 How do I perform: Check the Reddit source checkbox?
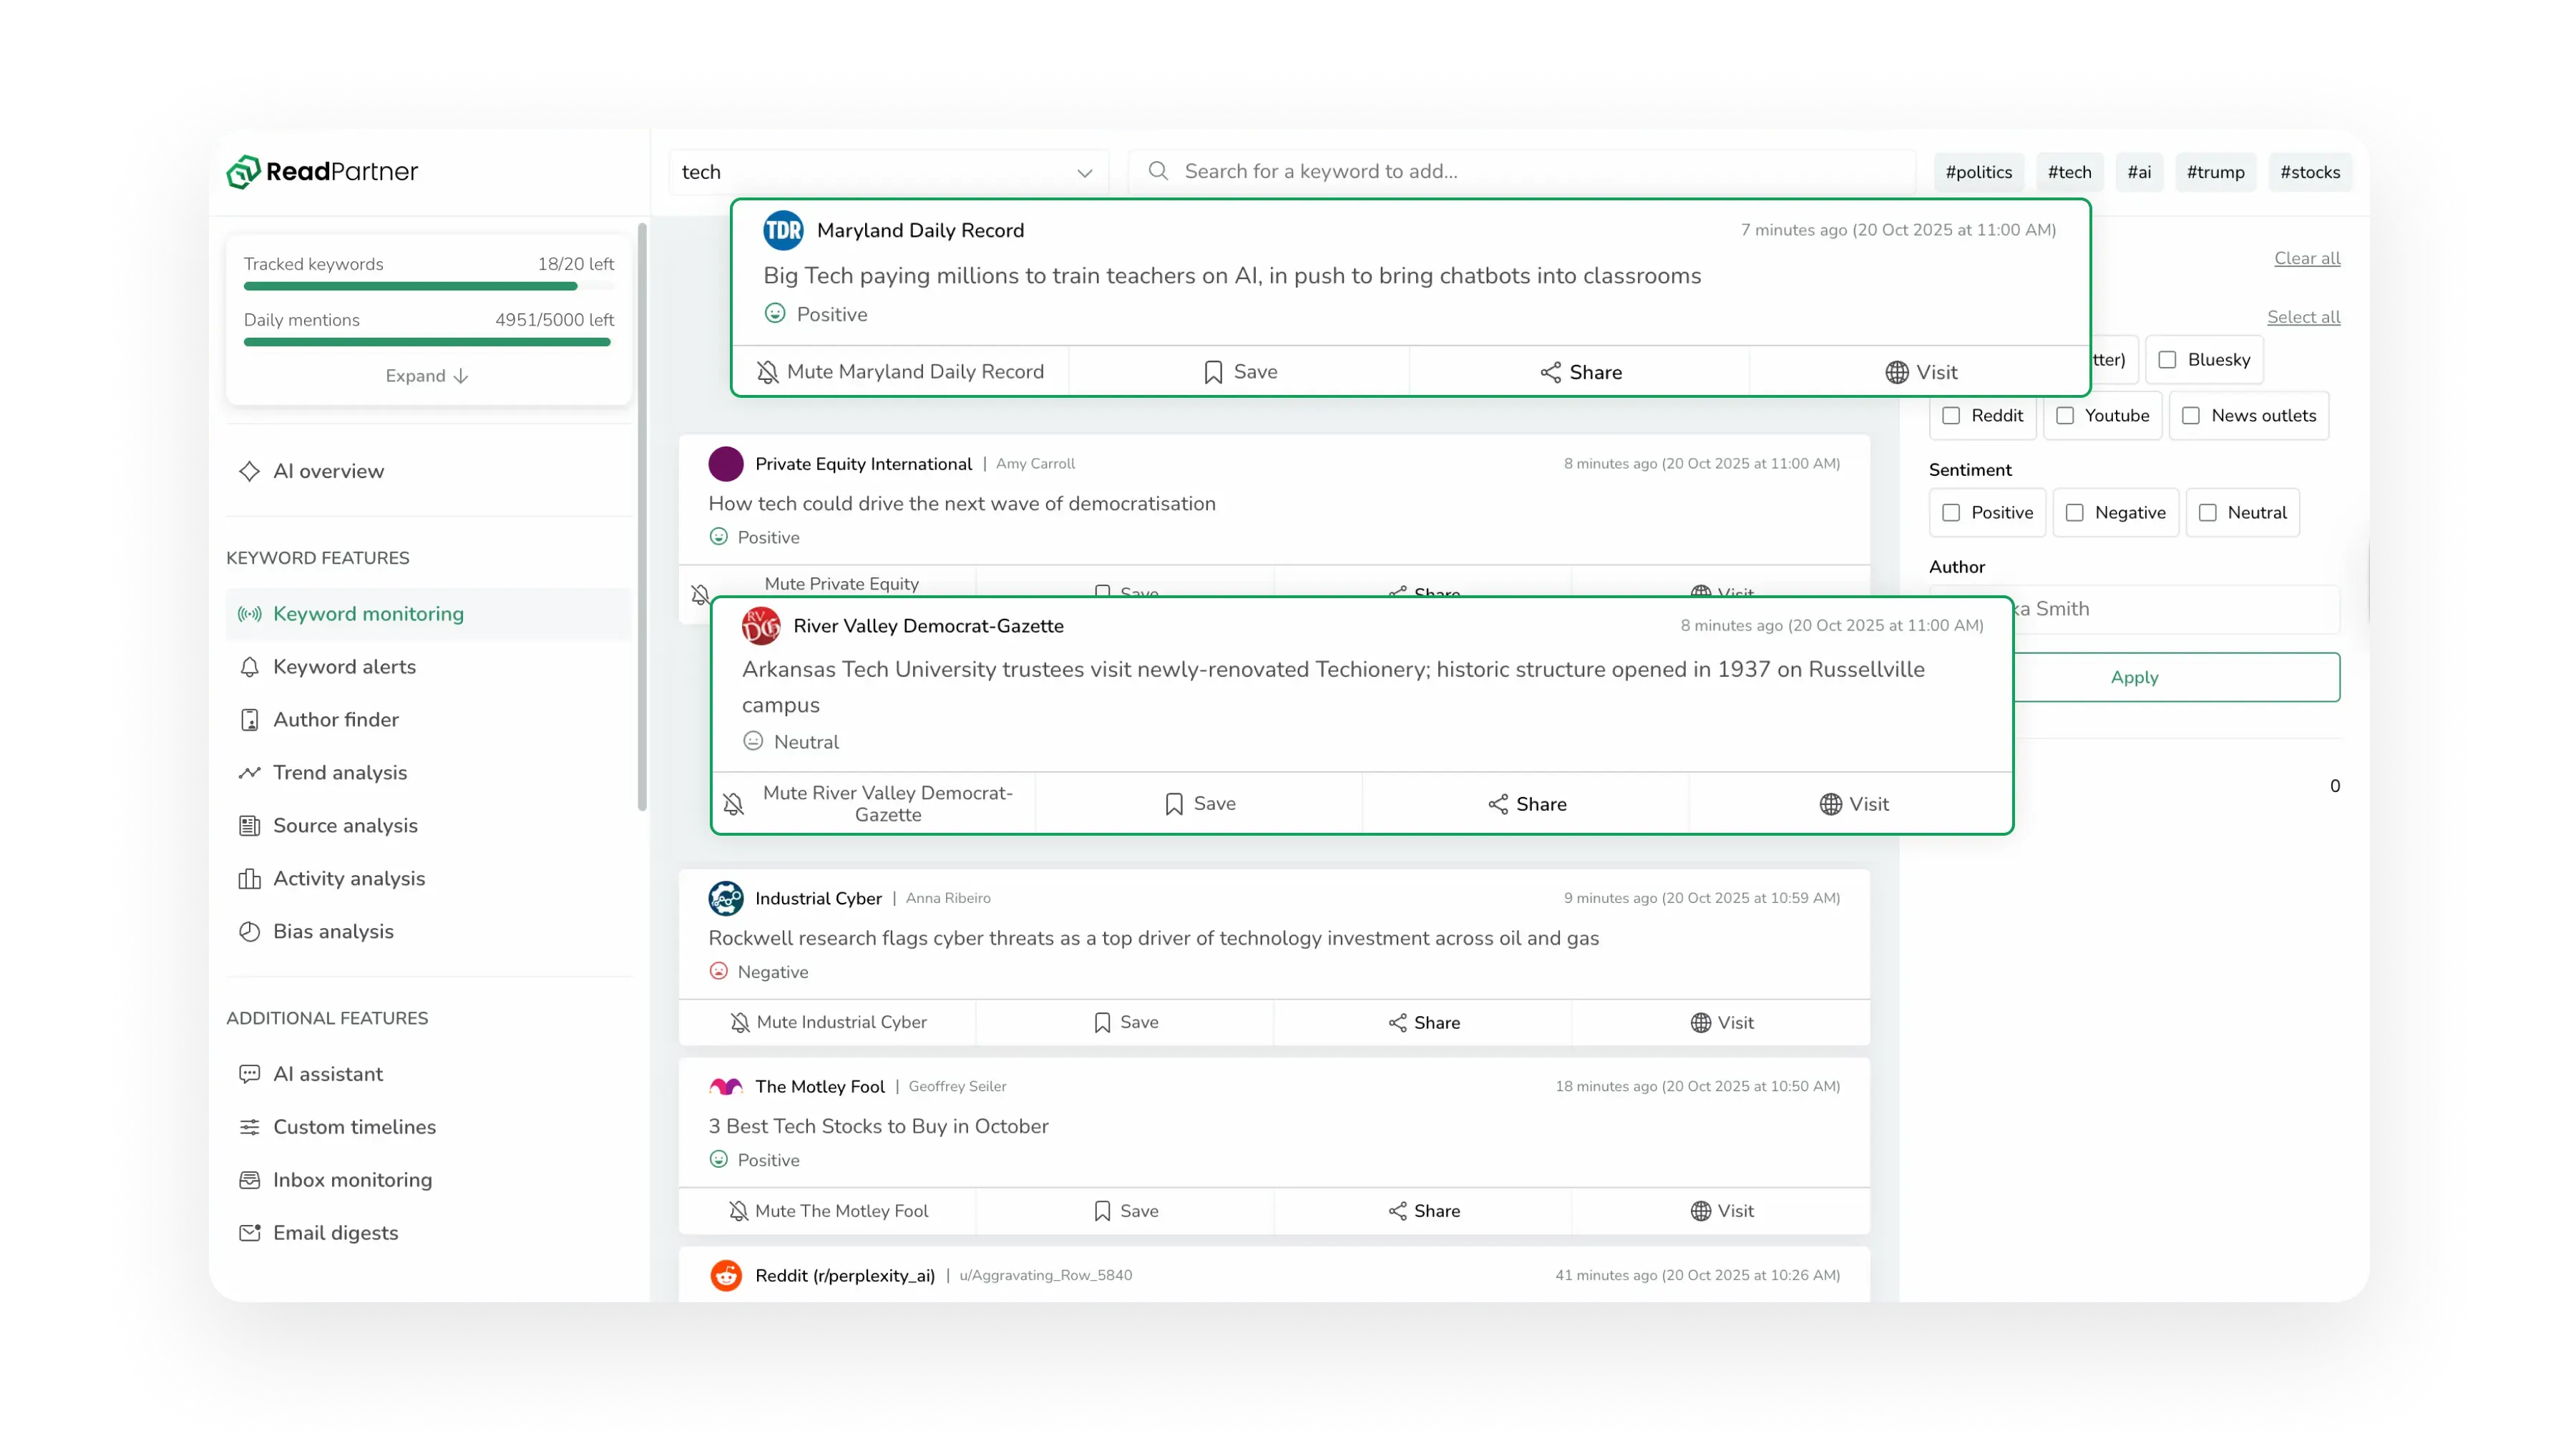click(1951, 416)
